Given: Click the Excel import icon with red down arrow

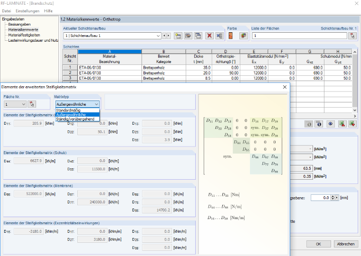Looking at the screenshot, I should pos(352,124).
